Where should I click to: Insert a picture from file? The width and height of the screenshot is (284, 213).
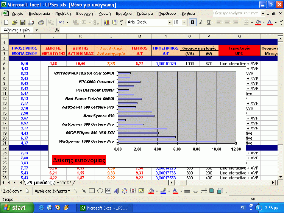pos(141,191)
